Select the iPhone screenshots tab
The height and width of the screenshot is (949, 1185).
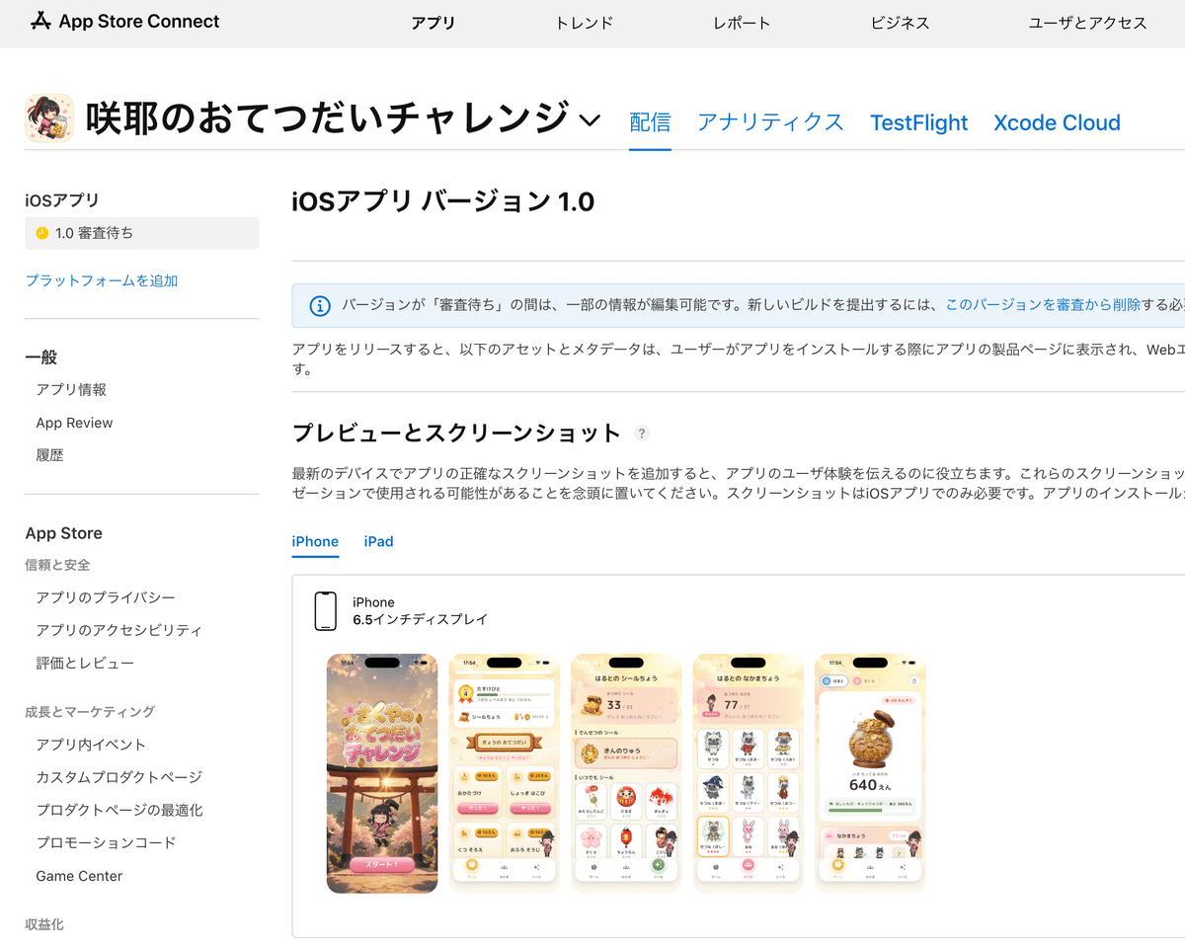coord(315,541)
